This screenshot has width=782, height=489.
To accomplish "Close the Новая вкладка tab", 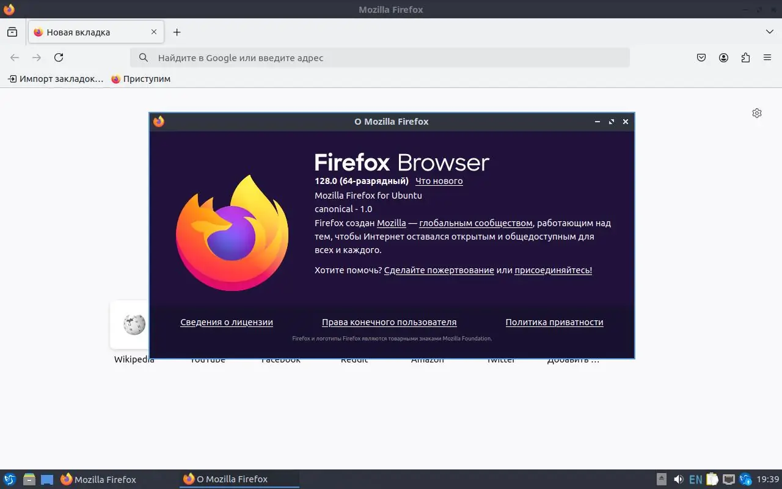I will tap(154, 32).
